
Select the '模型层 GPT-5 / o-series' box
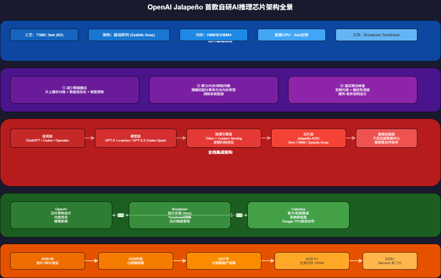[136, 138]
